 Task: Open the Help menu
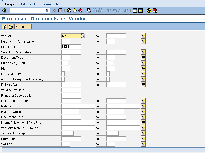(x=58, y=4)
